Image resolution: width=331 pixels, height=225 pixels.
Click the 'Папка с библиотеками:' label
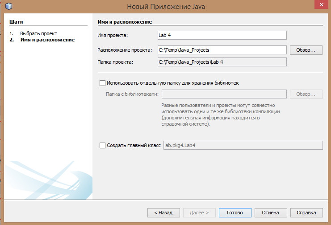coord(132,94)
